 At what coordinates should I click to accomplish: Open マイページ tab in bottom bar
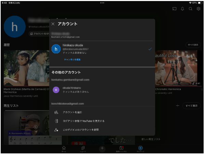click(x=140, y=149)
